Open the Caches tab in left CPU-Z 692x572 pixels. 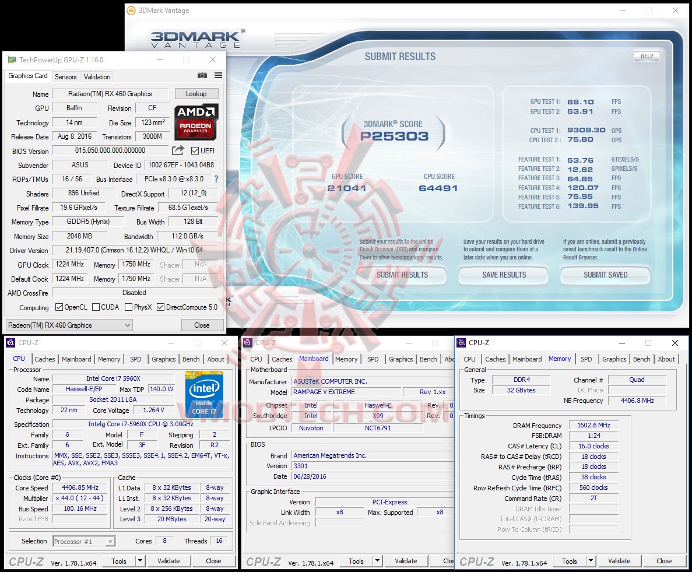(x=45, y=359)
